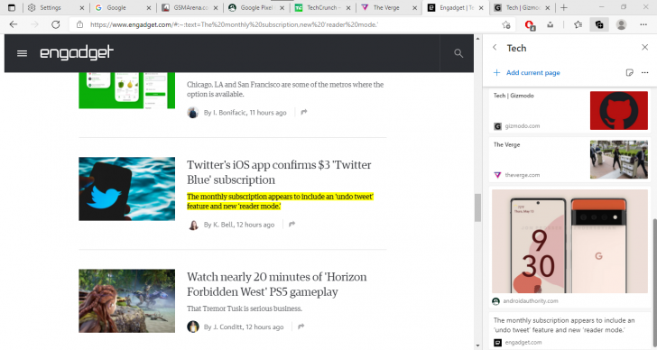Switch to the Google tab
The width and height of the screenshot is (657, 350).
point(122,7)
